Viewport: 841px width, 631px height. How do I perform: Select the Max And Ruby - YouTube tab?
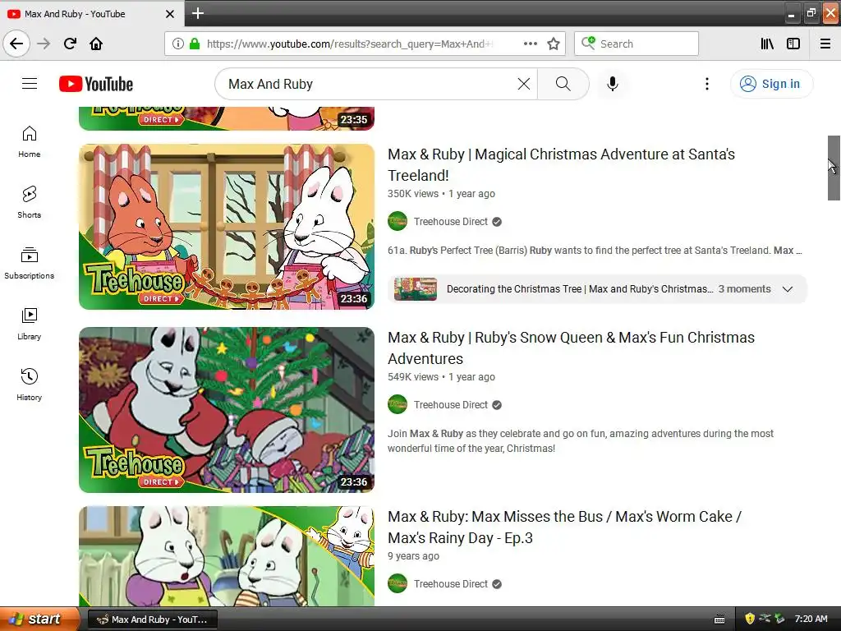tap(91, 14)
